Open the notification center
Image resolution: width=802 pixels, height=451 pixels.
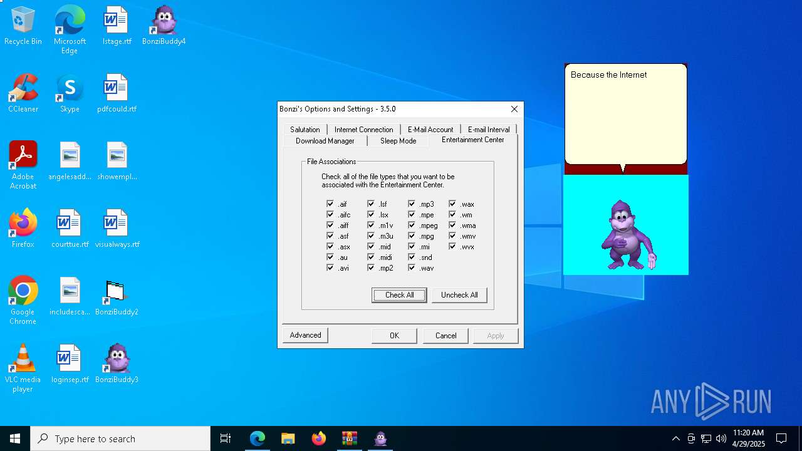pyautogui.click(x=782, y=438)
